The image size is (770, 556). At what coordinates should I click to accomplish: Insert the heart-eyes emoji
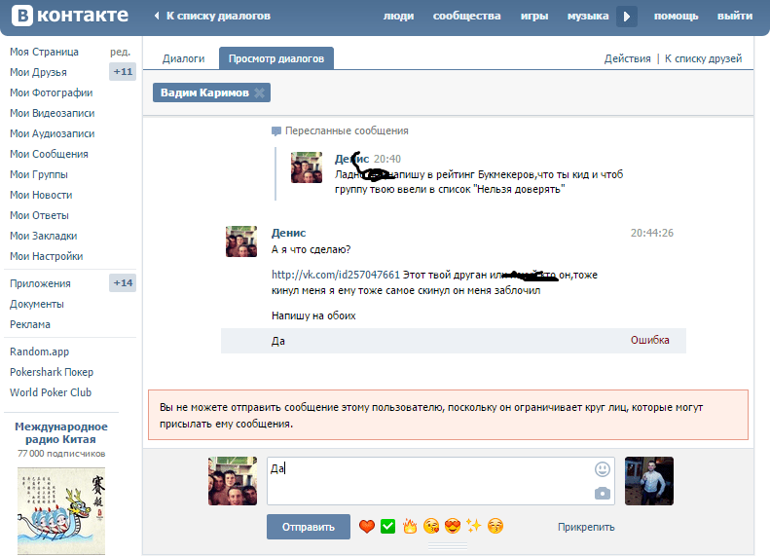tap(453, 527)
